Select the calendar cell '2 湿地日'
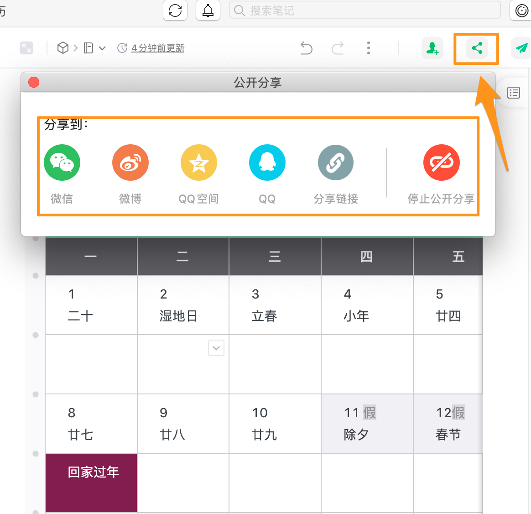Image resolution: width=531 pixels, height=514 pixels. [x=183, y=305]
